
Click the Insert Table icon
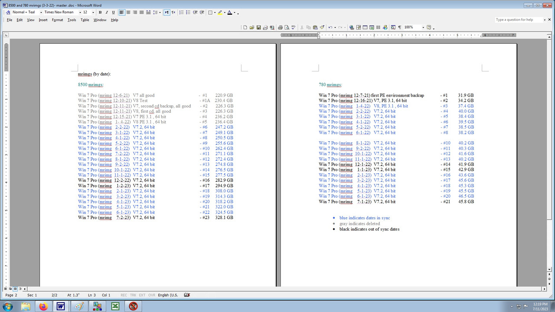(x=365, y=27)
